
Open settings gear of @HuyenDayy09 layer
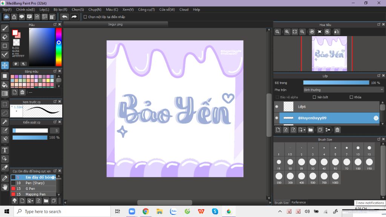click(376, 118)
